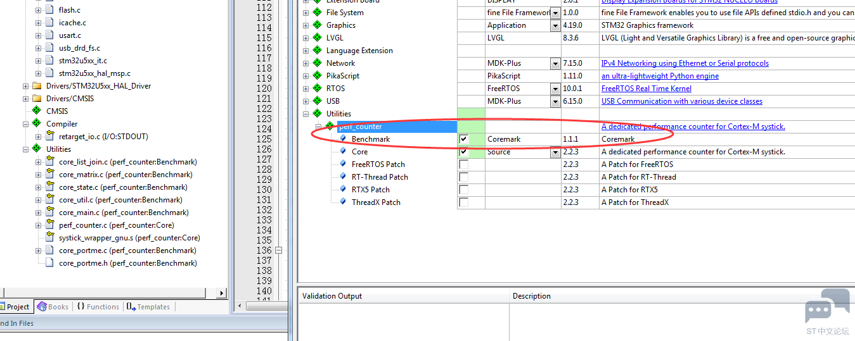
Task: Click the blue gem icon beside ThreadX Patch
Action: (344, 202)
